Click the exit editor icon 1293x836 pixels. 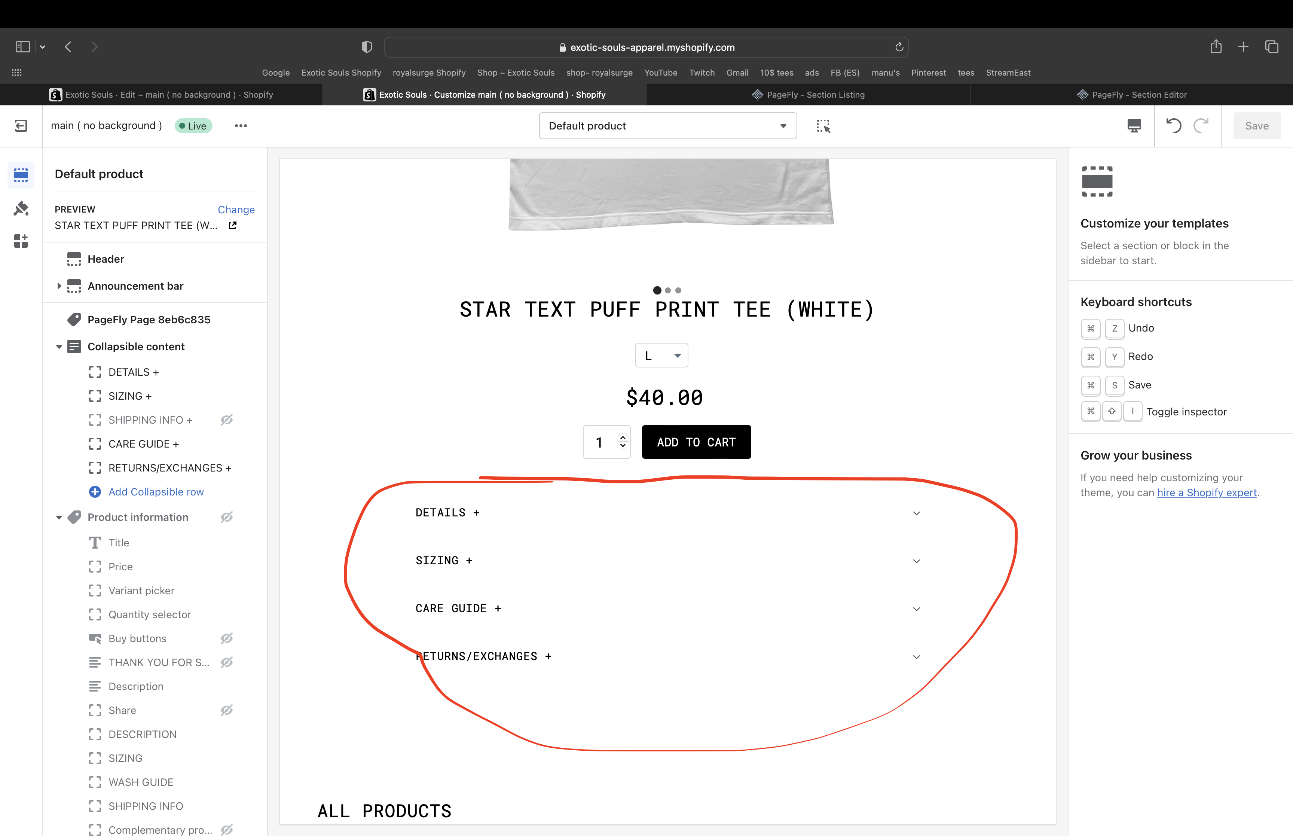coord(21,126)
